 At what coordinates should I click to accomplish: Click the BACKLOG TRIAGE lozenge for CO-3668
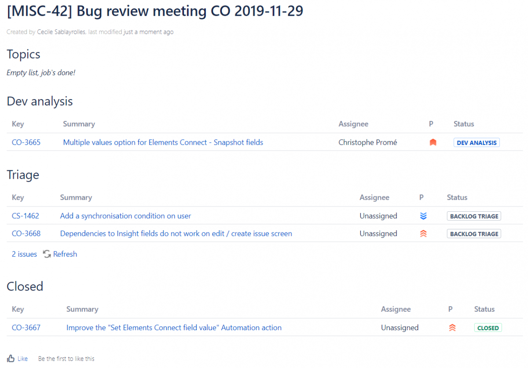coord(474,233)
